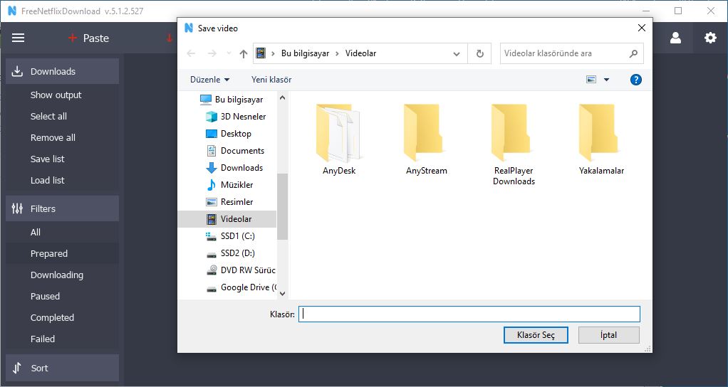Open the user account icon
Screen dimensions: 728x387
click(675, 38)
